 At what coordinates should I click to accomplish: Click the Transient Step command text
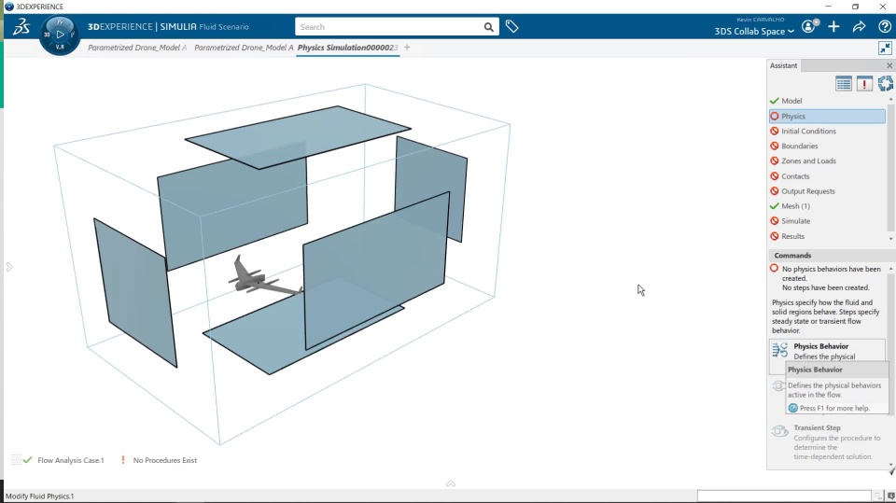pos(817,427)
